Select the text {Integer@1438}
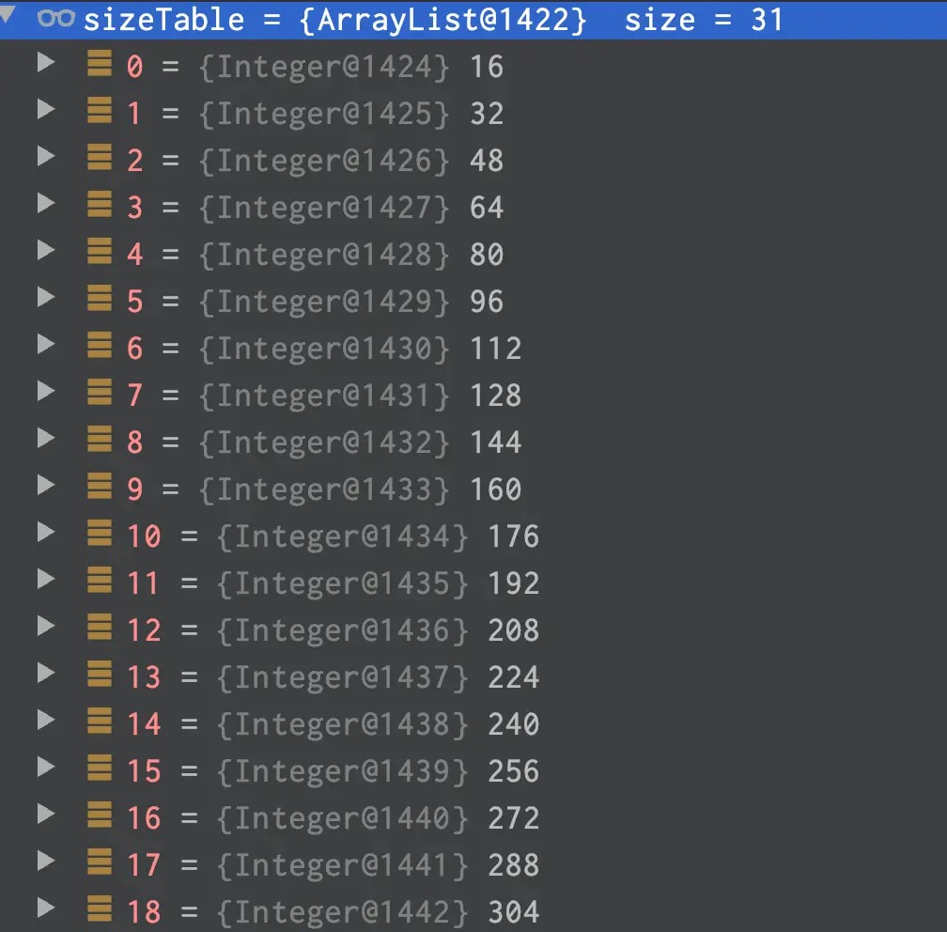 [342, 724]
